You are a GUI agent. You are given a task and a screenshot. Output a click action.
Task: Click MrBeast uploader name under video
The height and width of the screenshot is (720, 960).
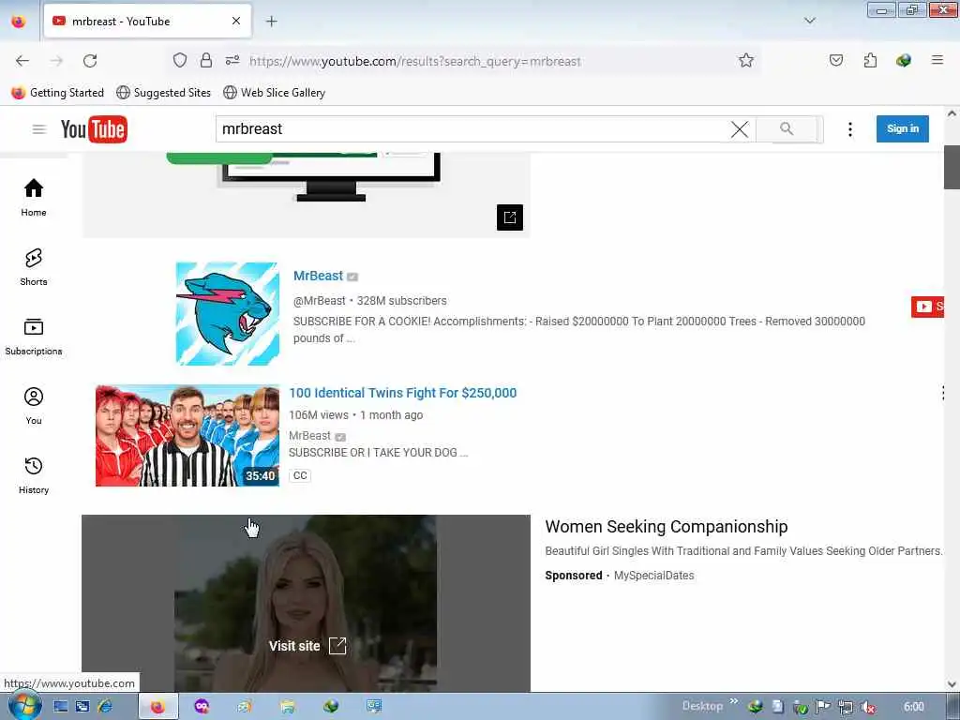click(x=309, y=435)
